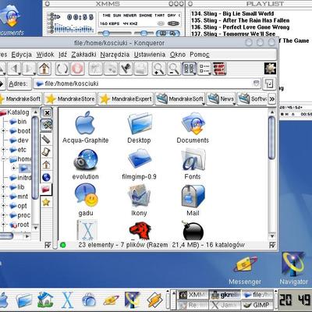Image resolution: width=312 pixels, height=312 pixels.
Task: Click the Adres location input field
Action: click(x=146, y=83)
